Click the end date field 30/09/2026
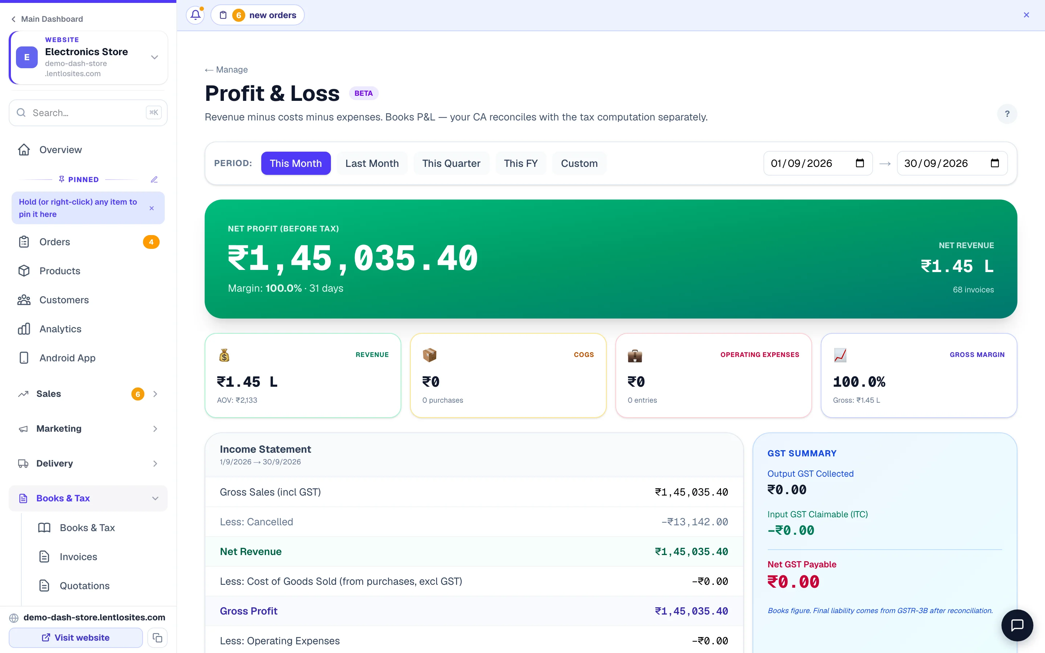1045x653 pixels. 952,163
